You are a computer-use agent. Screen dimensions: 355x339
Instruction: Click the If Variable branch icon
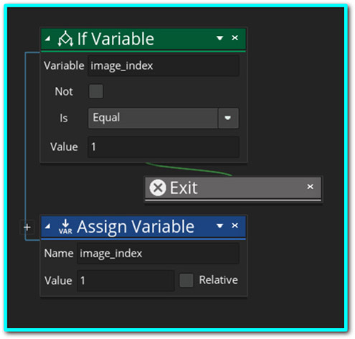(65, 39)
